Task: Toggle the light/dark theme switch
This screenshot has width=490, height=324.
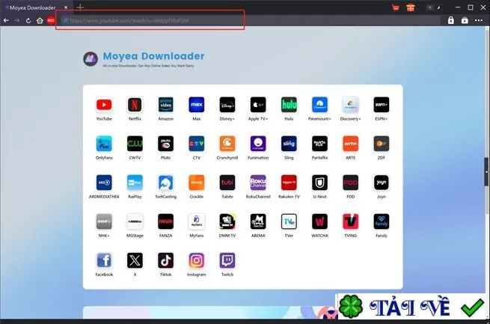Action: tap(435, 7)
